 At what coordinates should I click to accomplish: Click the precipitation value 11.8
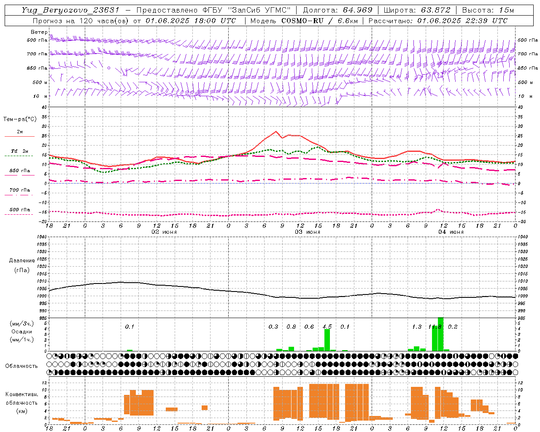click(435, 327)
